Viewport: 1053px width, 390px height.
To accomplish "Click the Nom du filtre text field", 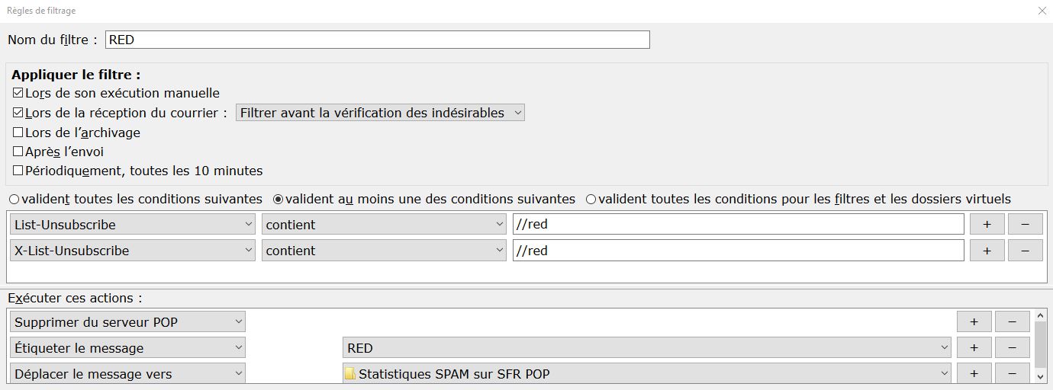I will coord(377,40).
